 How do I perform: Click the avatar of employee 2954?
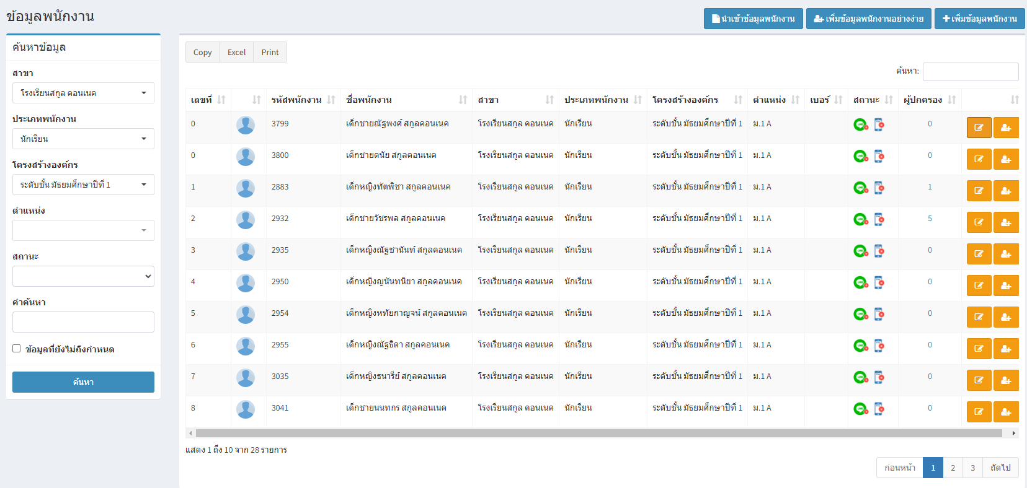point(246,315)
